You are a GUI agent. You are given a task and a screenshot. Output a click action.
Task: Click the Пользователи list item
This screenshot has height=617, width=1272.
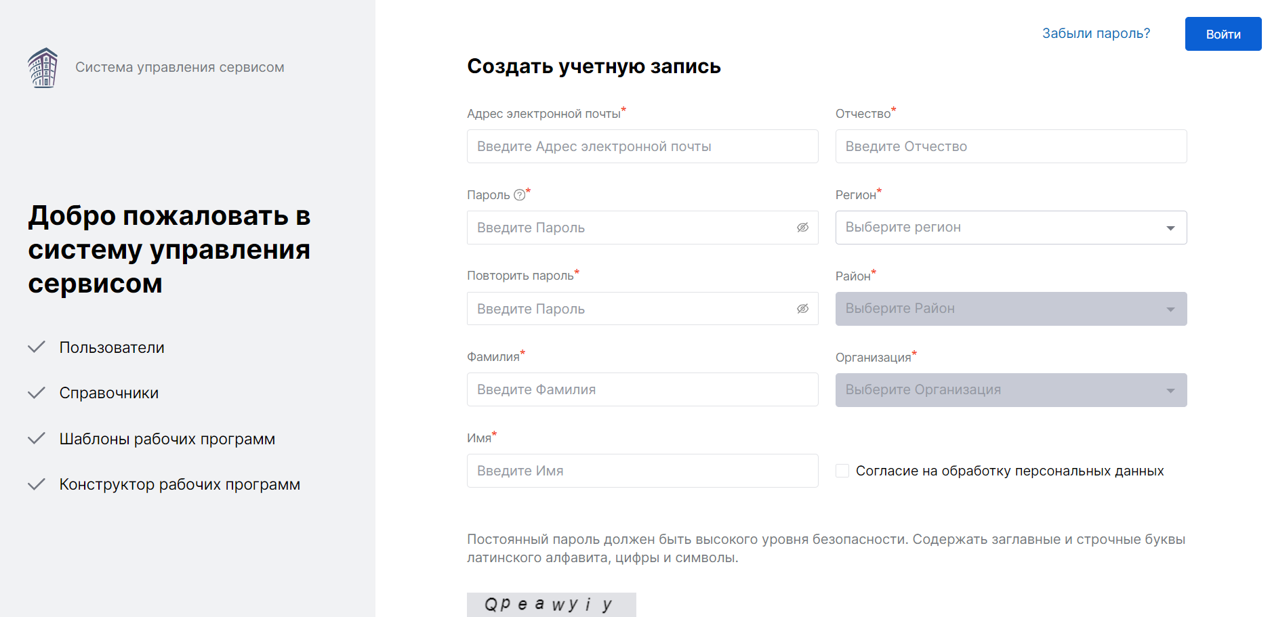pos(112,347)
